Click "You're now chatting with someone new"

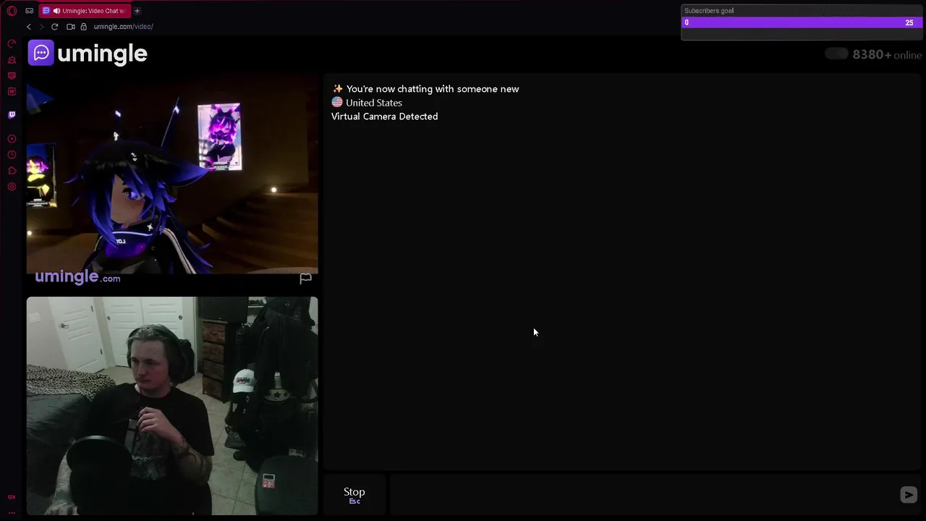click(x=433, y=89)
